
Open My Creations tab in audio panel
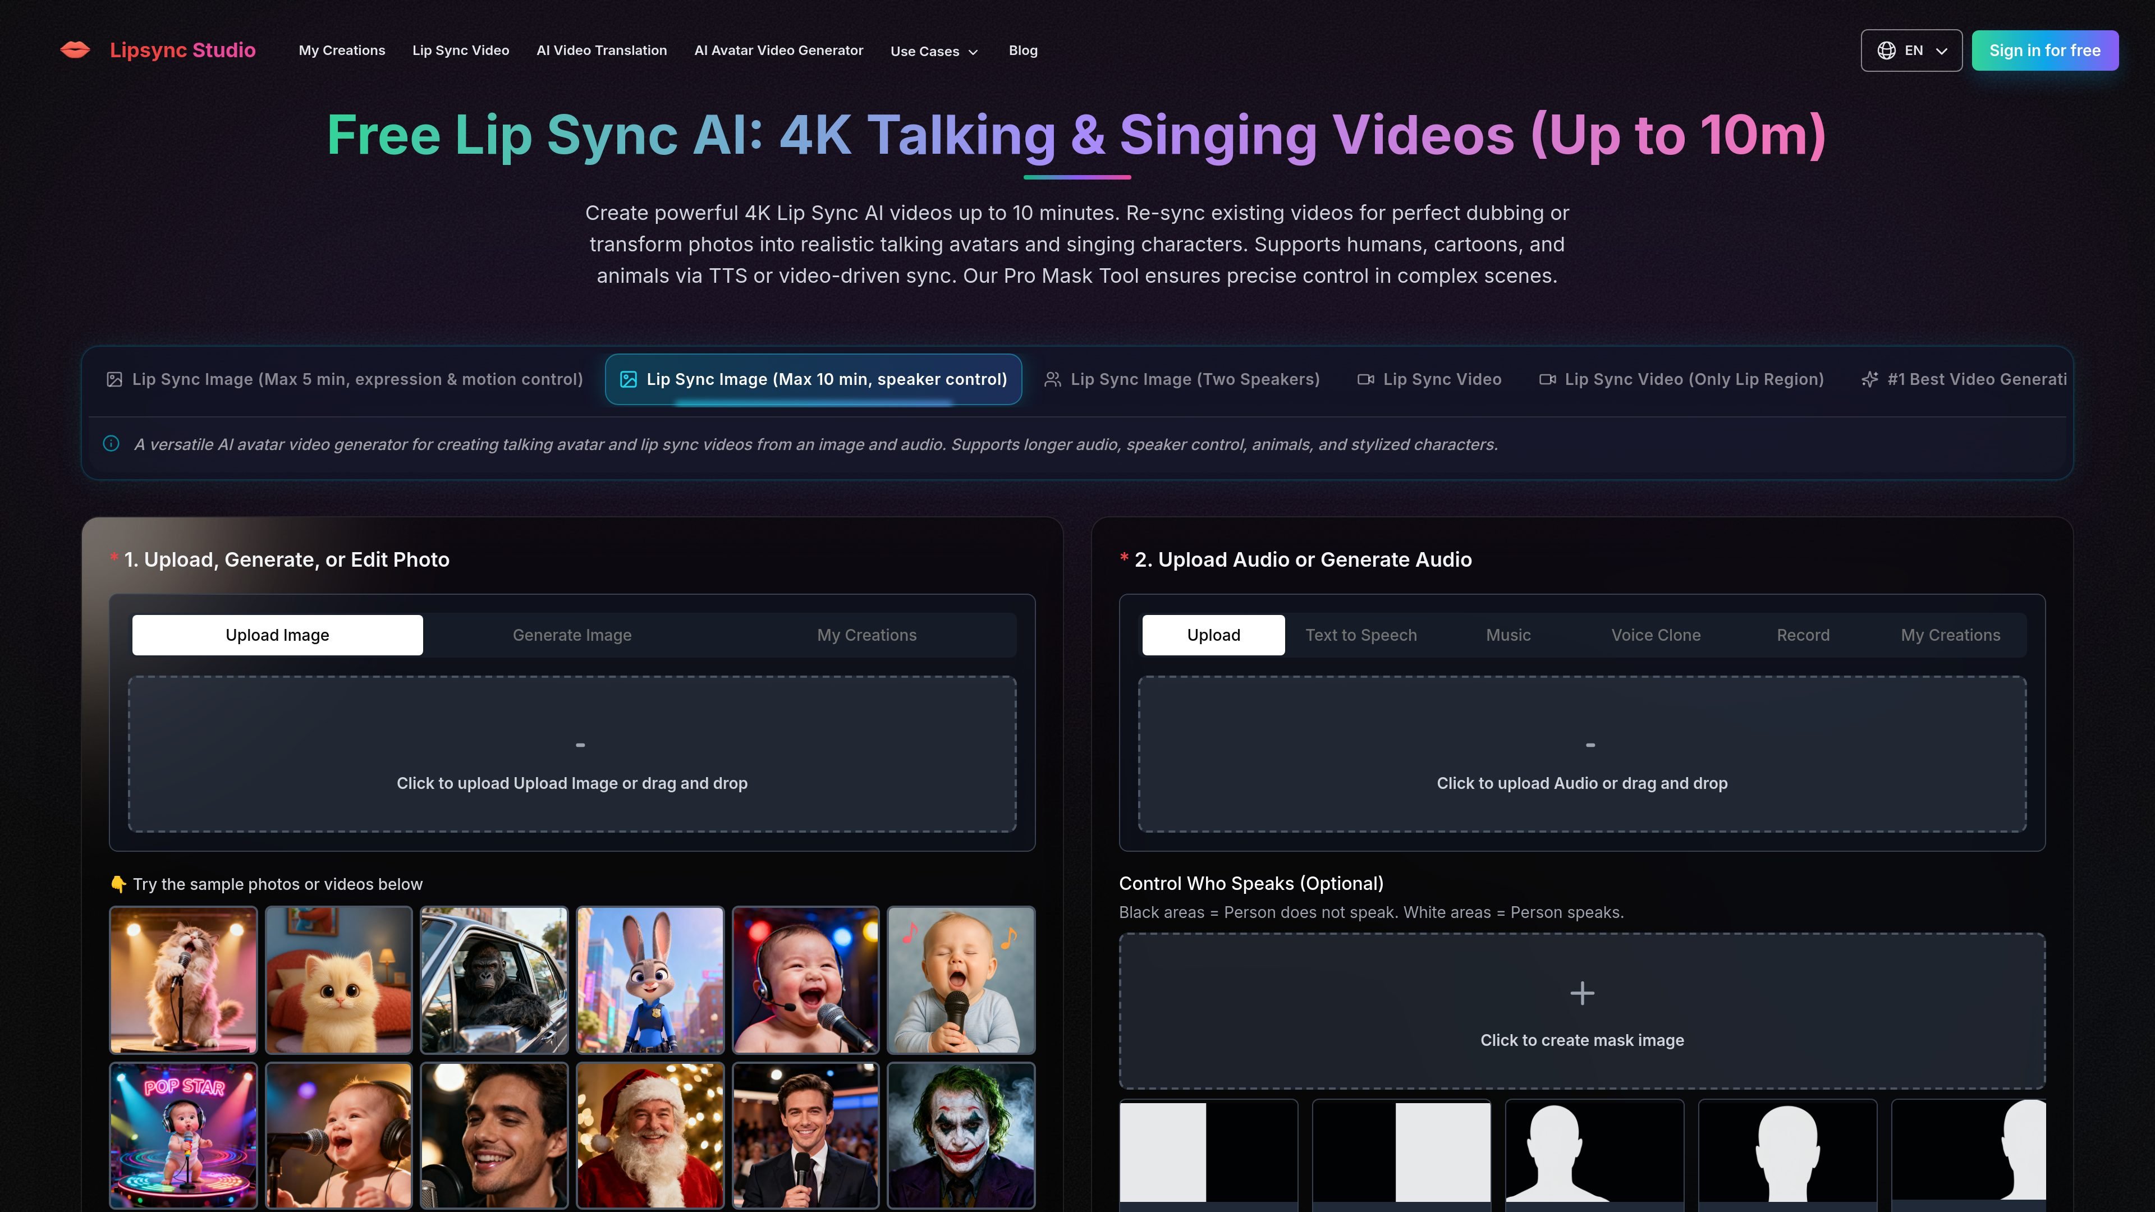1950,635
